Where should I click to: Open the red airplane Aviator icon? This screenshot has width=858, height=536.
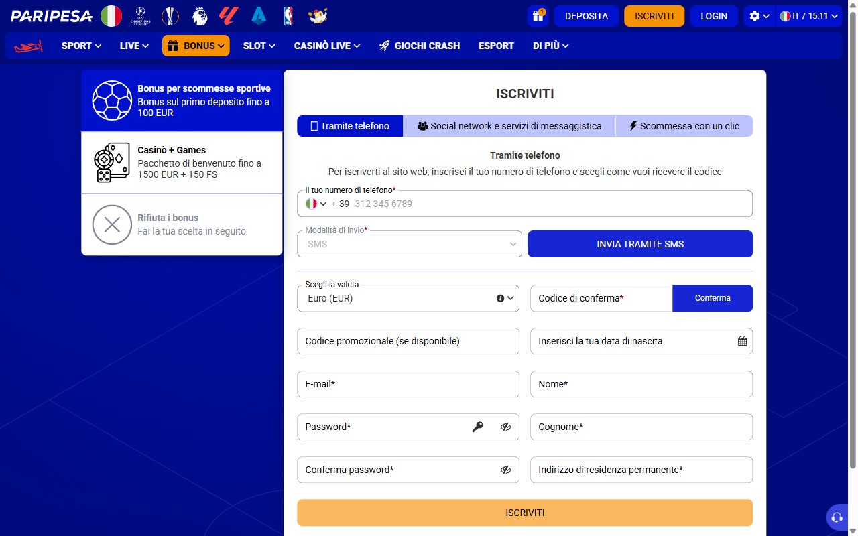[x=28, y=46]
